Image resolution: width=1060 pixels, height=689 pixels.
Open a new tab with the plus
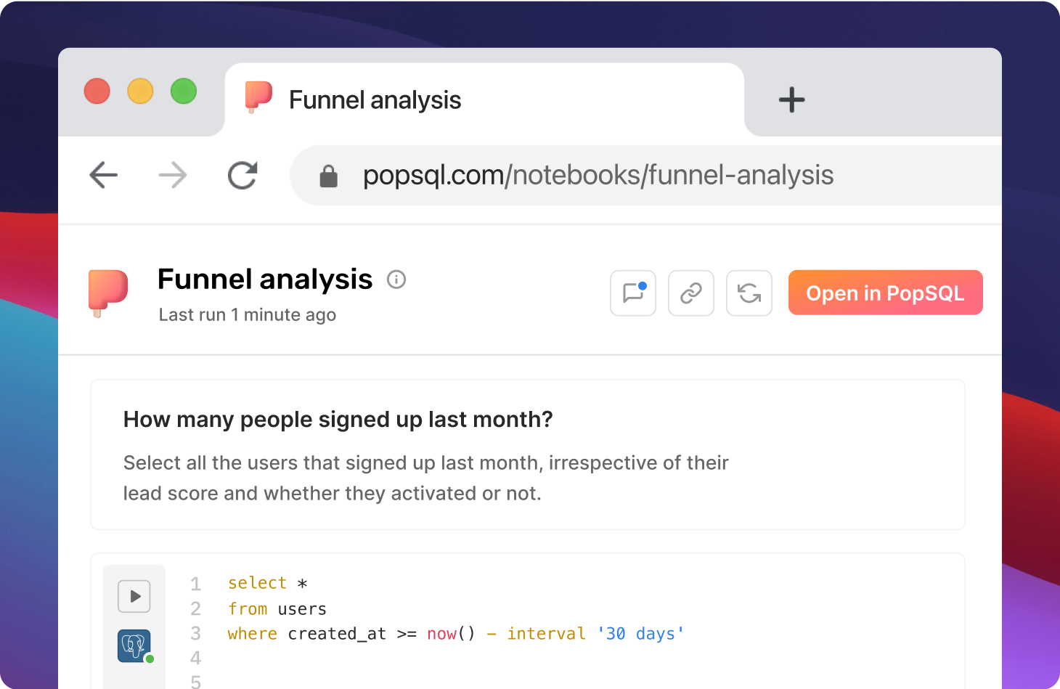792,100
